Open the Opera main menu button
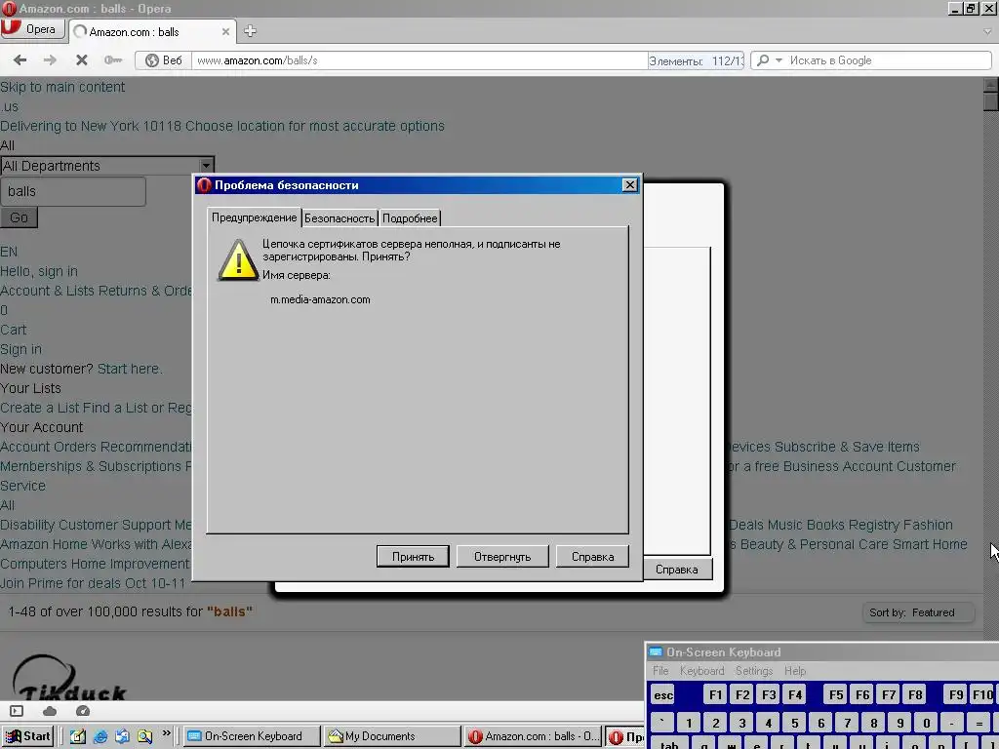This screenshot has width=999, height=749. (x=32, y=29)
